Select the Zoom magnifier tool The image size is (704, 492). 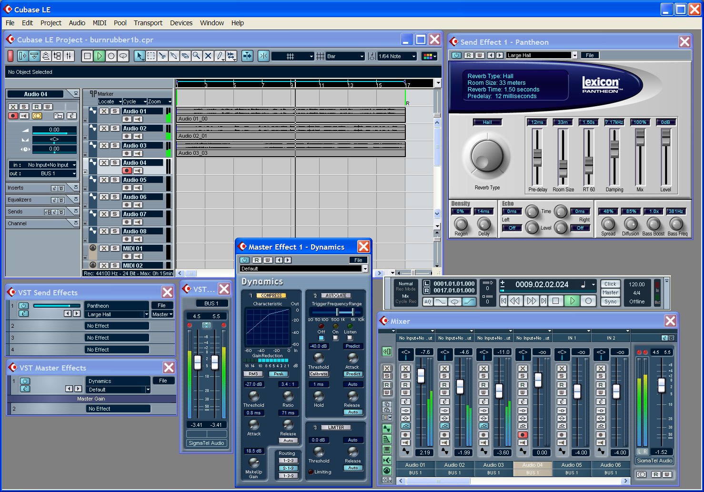coord(197,56)
